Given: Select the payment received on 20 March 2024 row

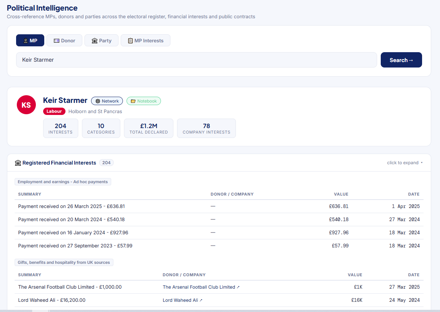Looking at the screenshot, I should click(x=219, y=220).
